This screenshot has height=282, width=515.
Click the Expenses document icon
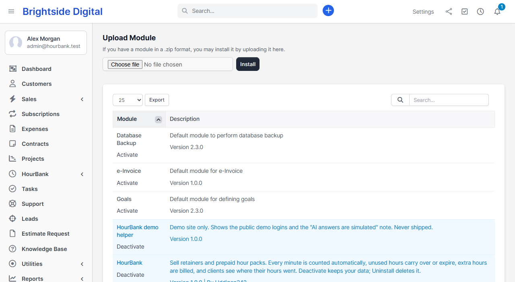coord(13,129)
